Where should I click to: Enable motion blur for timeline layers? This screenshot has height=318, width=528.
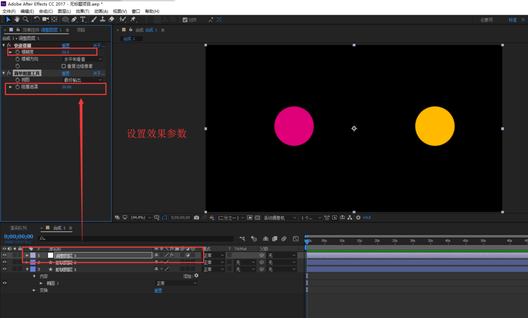click(x=284, y=239)
